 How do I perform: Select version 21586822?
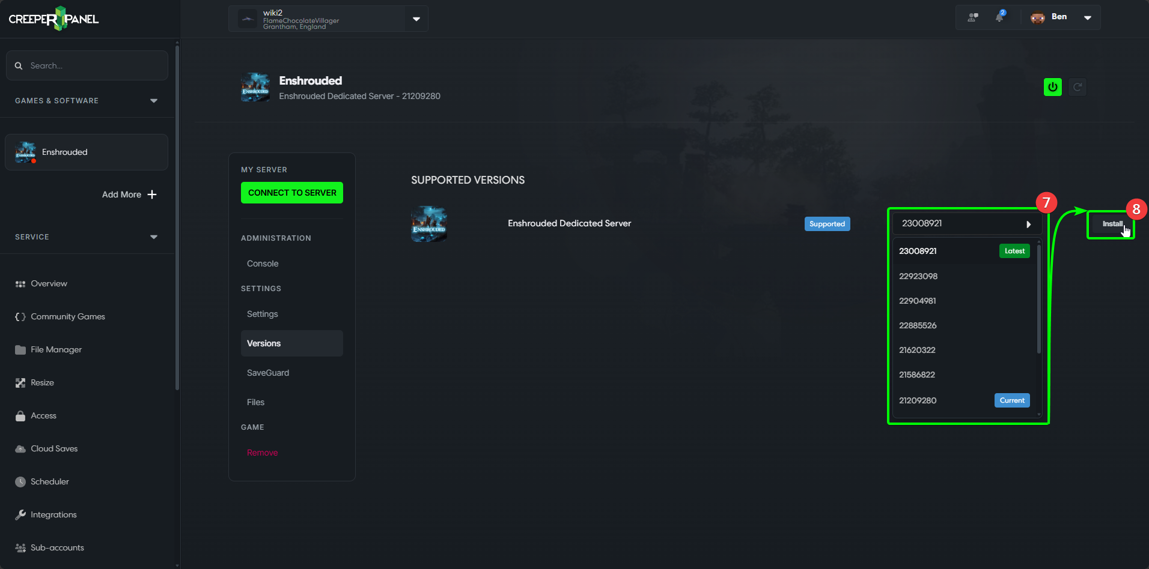pos(965,375)
